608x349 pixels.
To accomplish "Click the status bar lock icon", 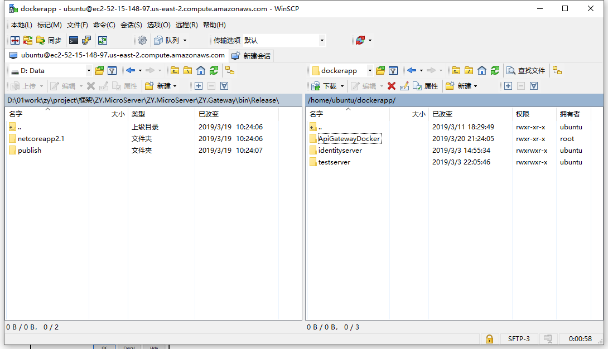I will (x=489, y=339).
